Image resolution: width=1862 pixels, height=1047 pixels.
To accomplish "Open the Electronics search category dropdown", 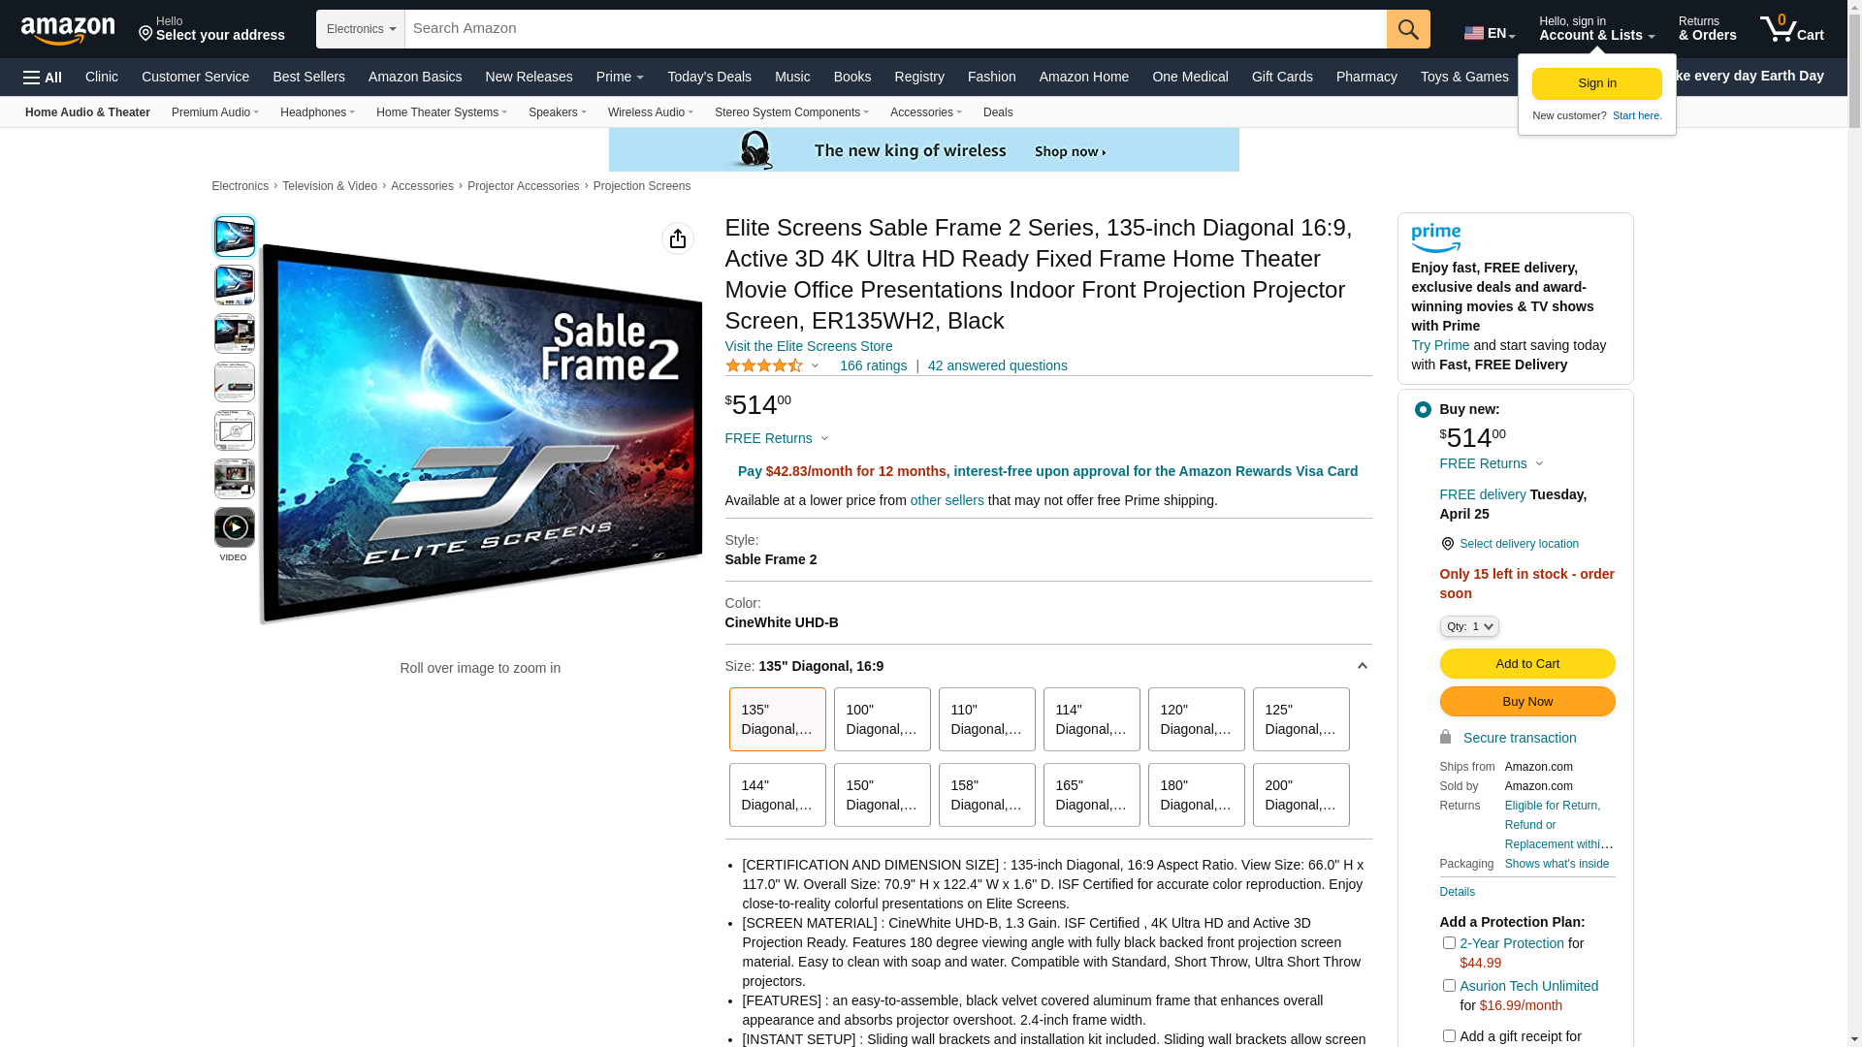I will click(361, 29).
